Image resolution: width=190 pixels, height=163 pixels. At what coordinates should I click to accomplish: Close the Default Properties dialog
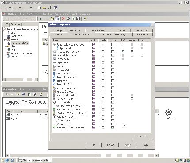pyautogui.click(x=152, y=24)
